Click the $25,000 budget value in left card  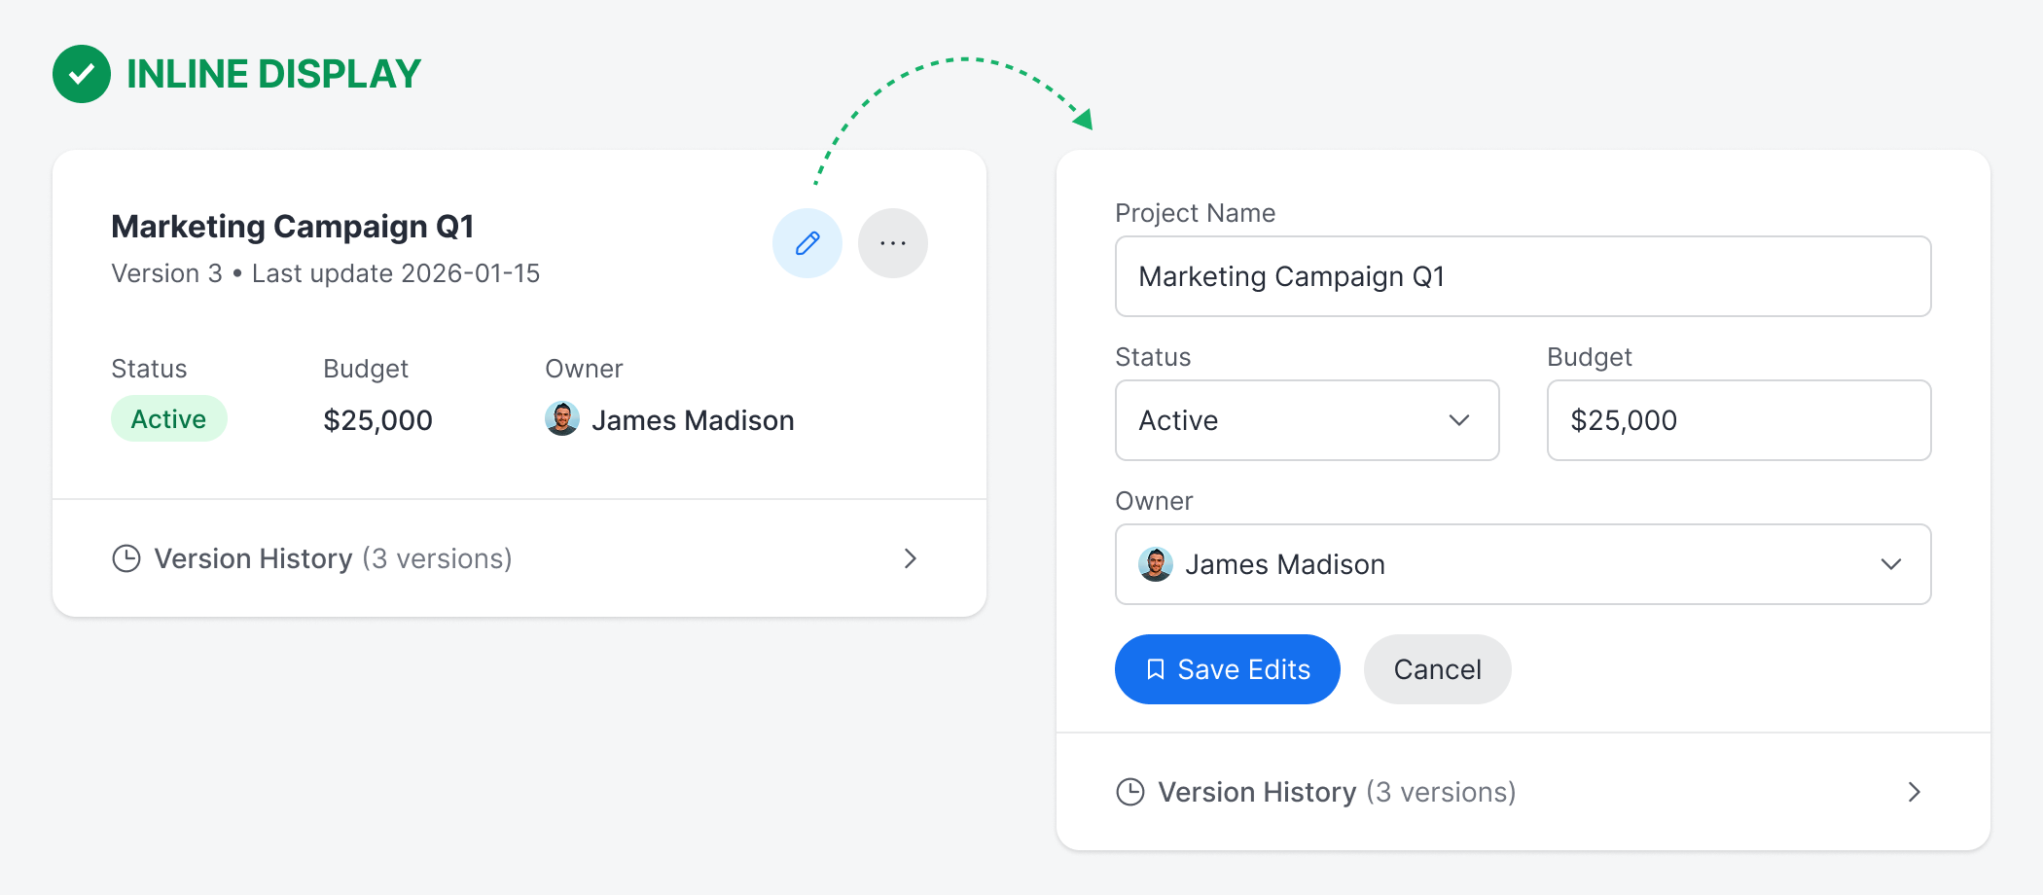pos(377,420)
